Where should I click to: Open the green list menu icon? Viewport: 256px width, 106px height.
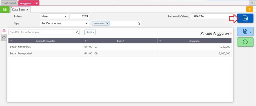coord(5,9)
